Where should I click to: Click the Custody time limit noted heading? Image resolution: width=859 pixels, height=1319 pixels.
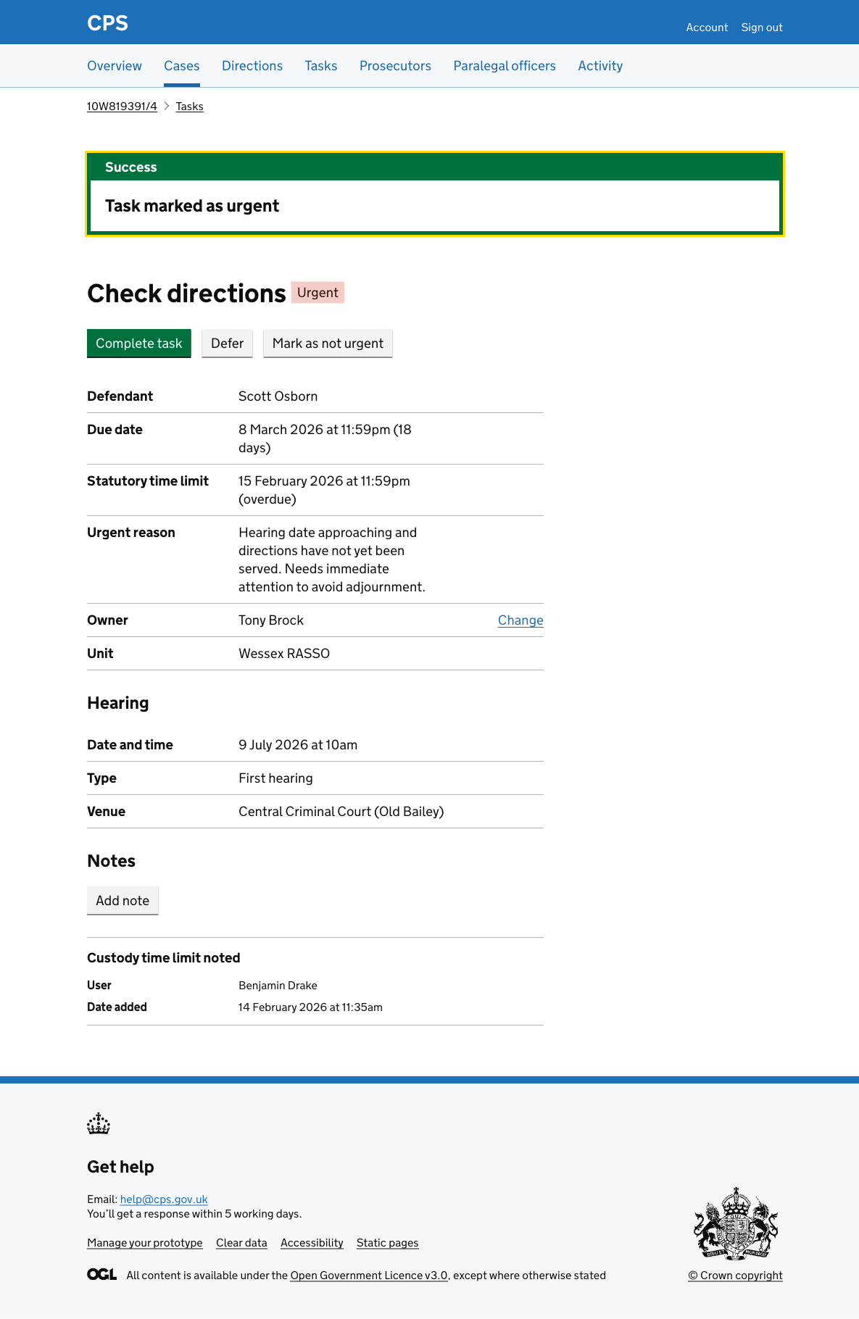point(164,958)
